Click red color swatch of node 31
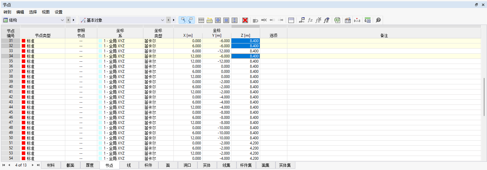The width and height of the screenshot is (487, 170). pos(24,41)
